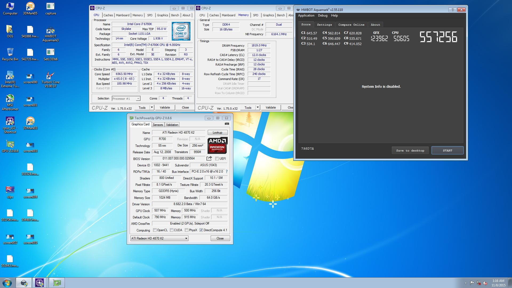Click the Close button in GPU-Z
Screen dimensions: 512x288
point(220,238)
